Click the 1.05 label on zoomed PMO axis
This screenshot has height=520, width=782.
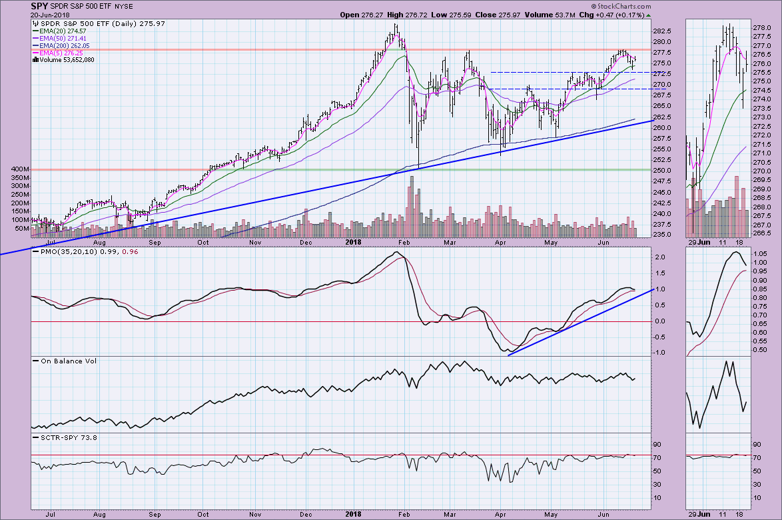[760, 254]
